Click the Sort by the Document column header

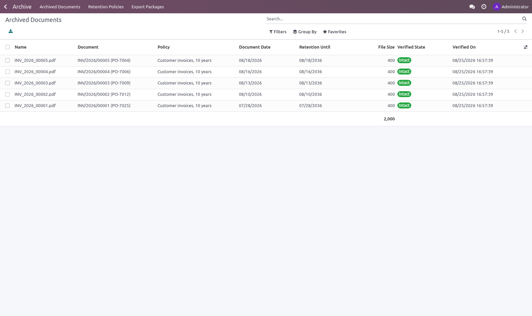(88, 47)
